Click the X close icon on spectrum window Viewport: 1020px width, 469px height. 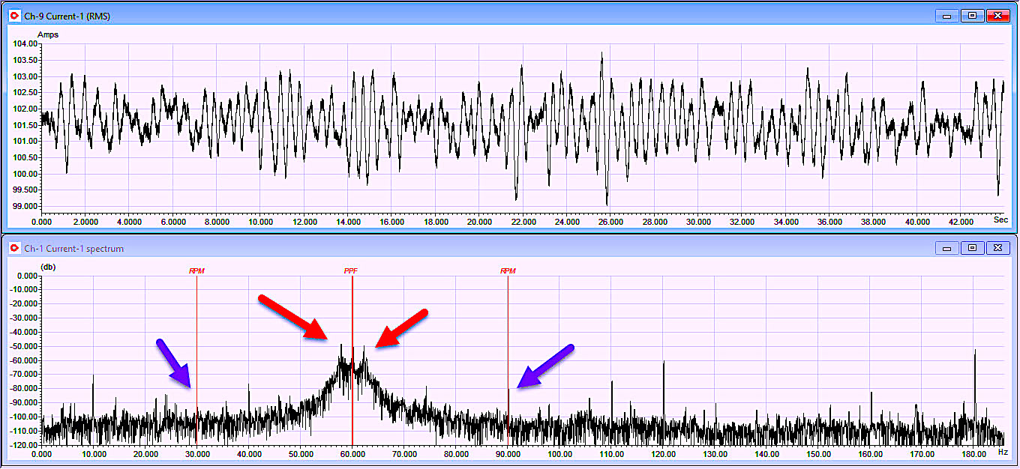tap(997, 247)
